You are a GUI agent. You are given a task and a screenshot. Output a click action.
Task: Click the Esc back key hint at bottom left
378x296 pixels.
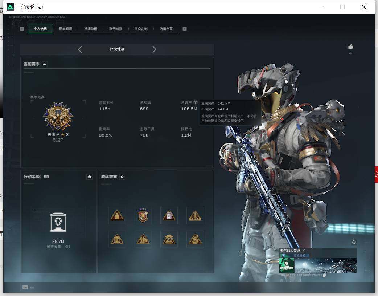(x=25, y=287)
